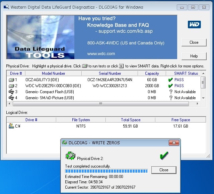
Task: Click the File System column header
Action: [81, 120]
